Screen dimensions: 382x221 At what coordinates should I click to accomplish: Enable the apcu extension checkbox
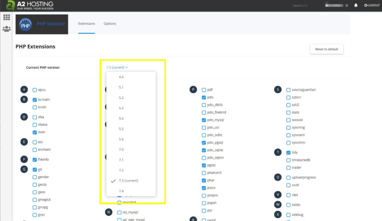click(x=35, y=90)
